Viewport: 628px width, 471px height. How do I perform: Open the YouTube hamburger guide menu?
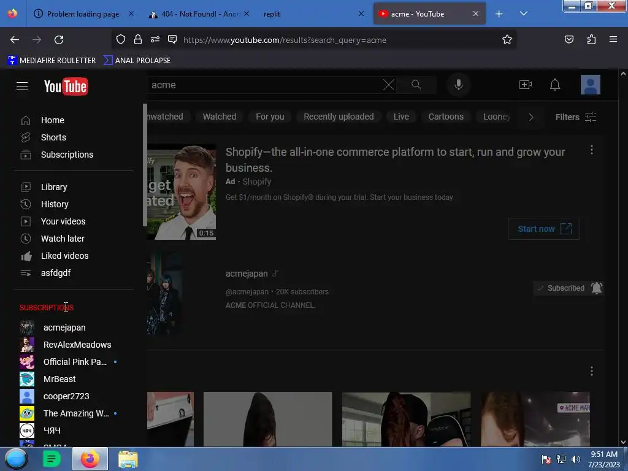pos(22,86)
